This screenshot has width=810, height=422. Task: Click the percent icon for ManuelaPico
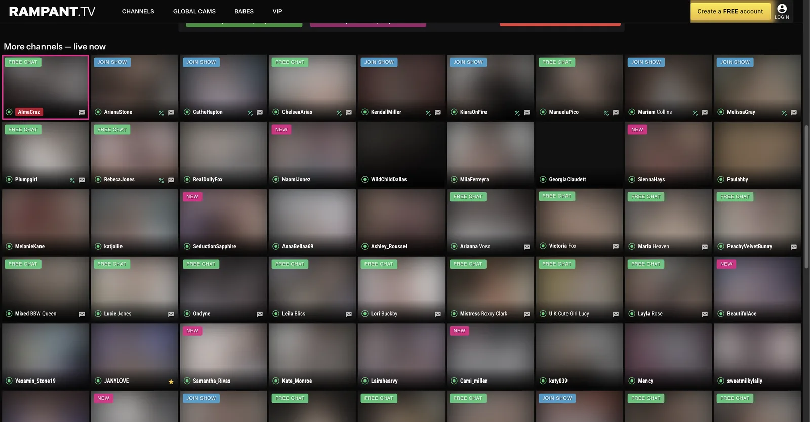coord(606,113)
